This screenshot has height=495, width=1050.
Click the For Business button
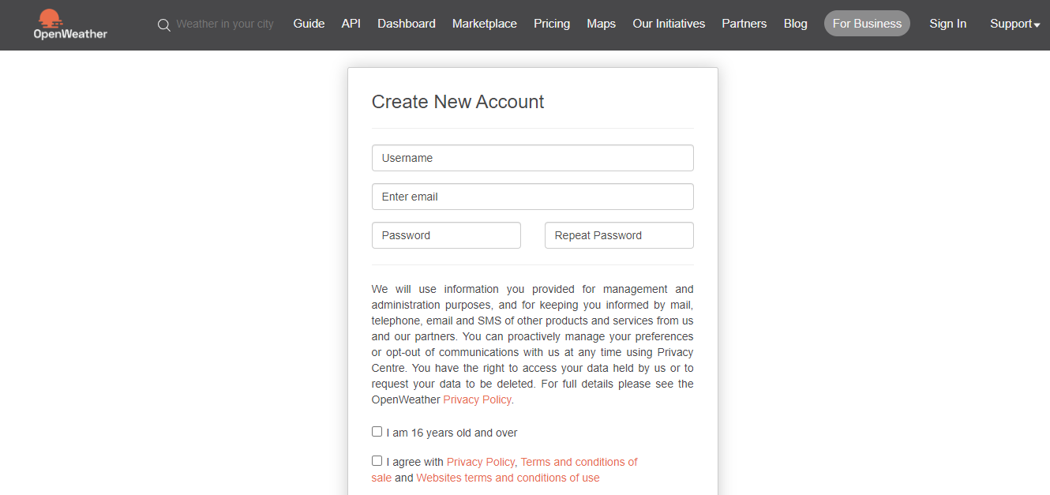[x=867, y=24]
